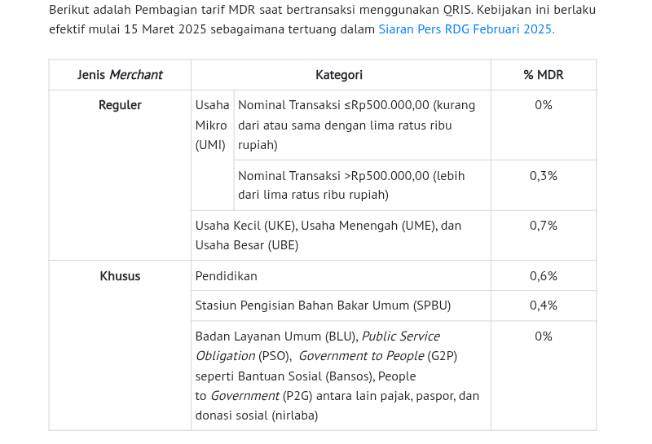Select the Stasiun Pengisian Bahan Bakar Umum cell
Viewport: 652px width, 444px height.
pyautogui.click(x=323, y=306)
